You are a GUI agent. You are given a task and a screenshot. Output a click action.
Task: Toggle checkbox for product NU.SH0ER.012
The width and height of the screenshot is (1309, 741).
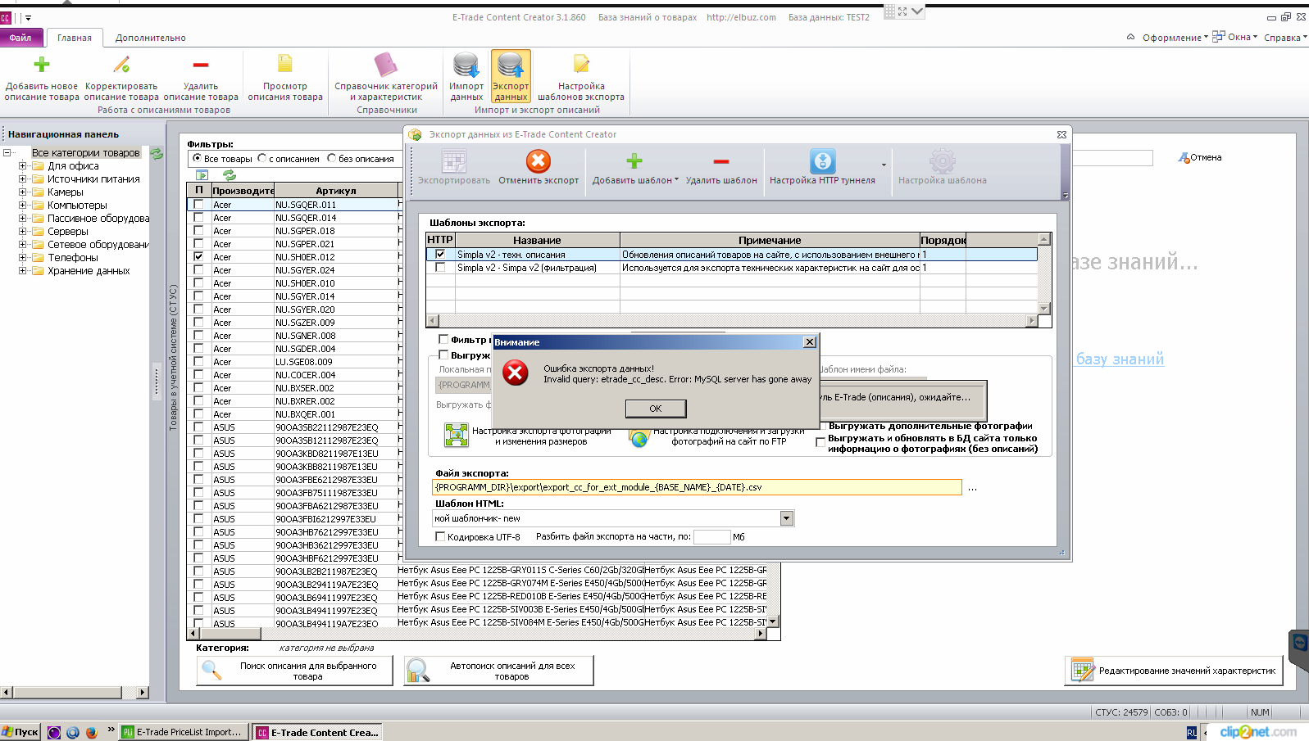198,257
